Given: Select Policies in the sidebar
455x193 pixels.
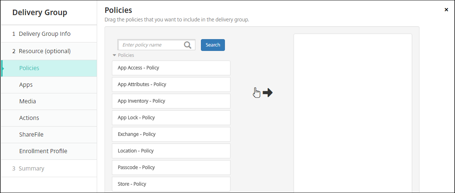Looking at the screenshot, I should [29, 68].
